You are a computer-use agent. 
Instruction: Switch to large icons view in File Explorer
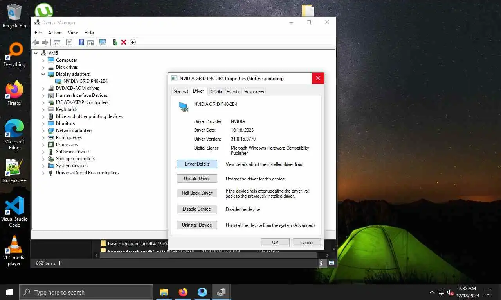point(332,263)
